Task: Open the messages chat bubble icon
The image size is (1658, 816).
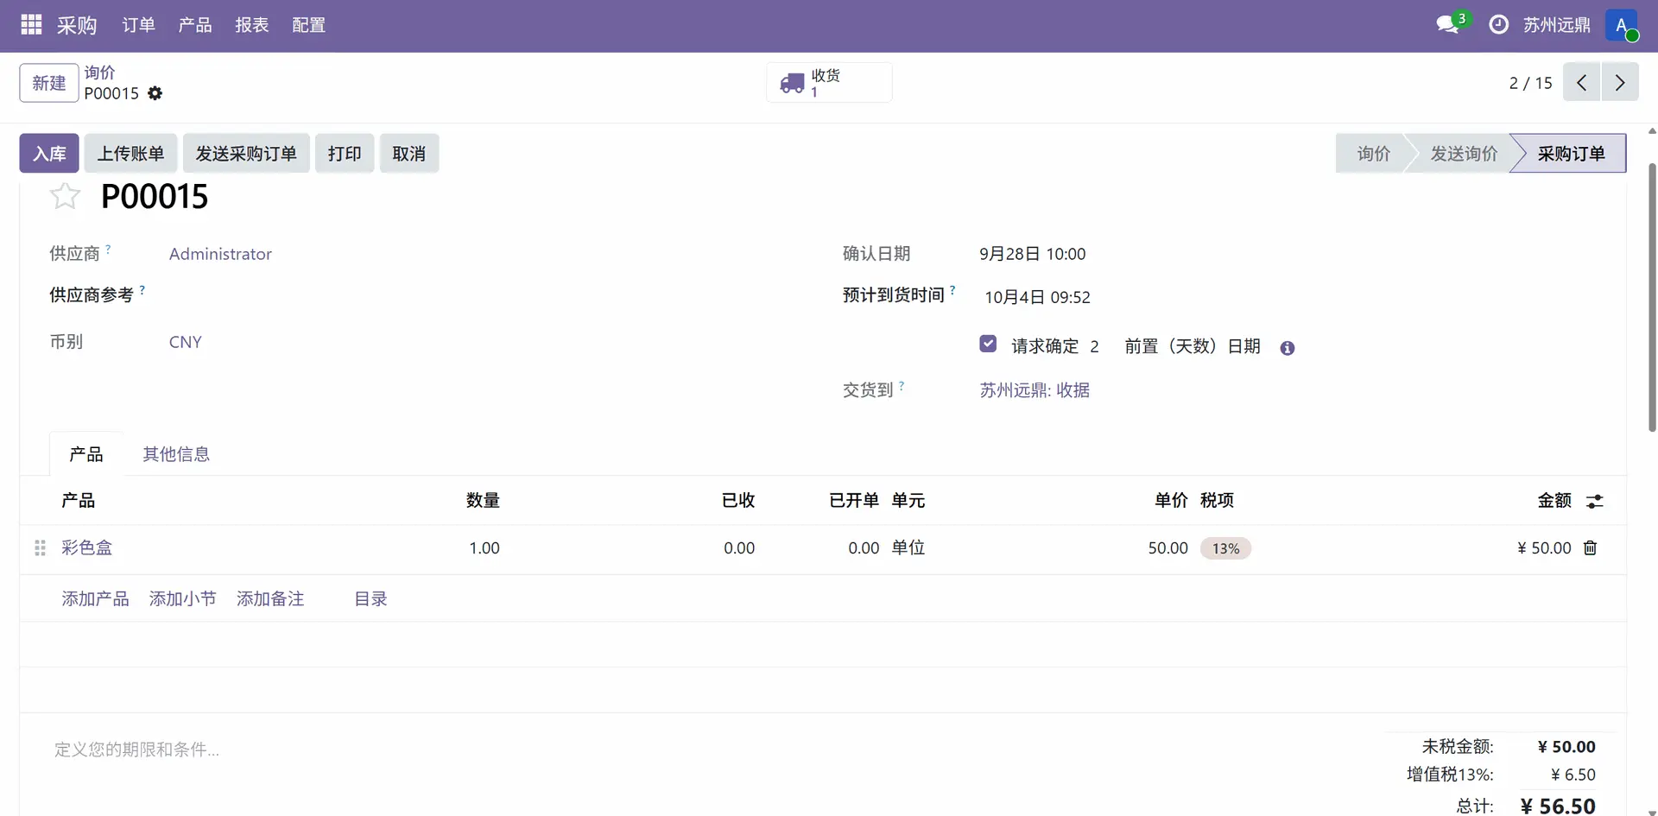Action: [1448, 25]
